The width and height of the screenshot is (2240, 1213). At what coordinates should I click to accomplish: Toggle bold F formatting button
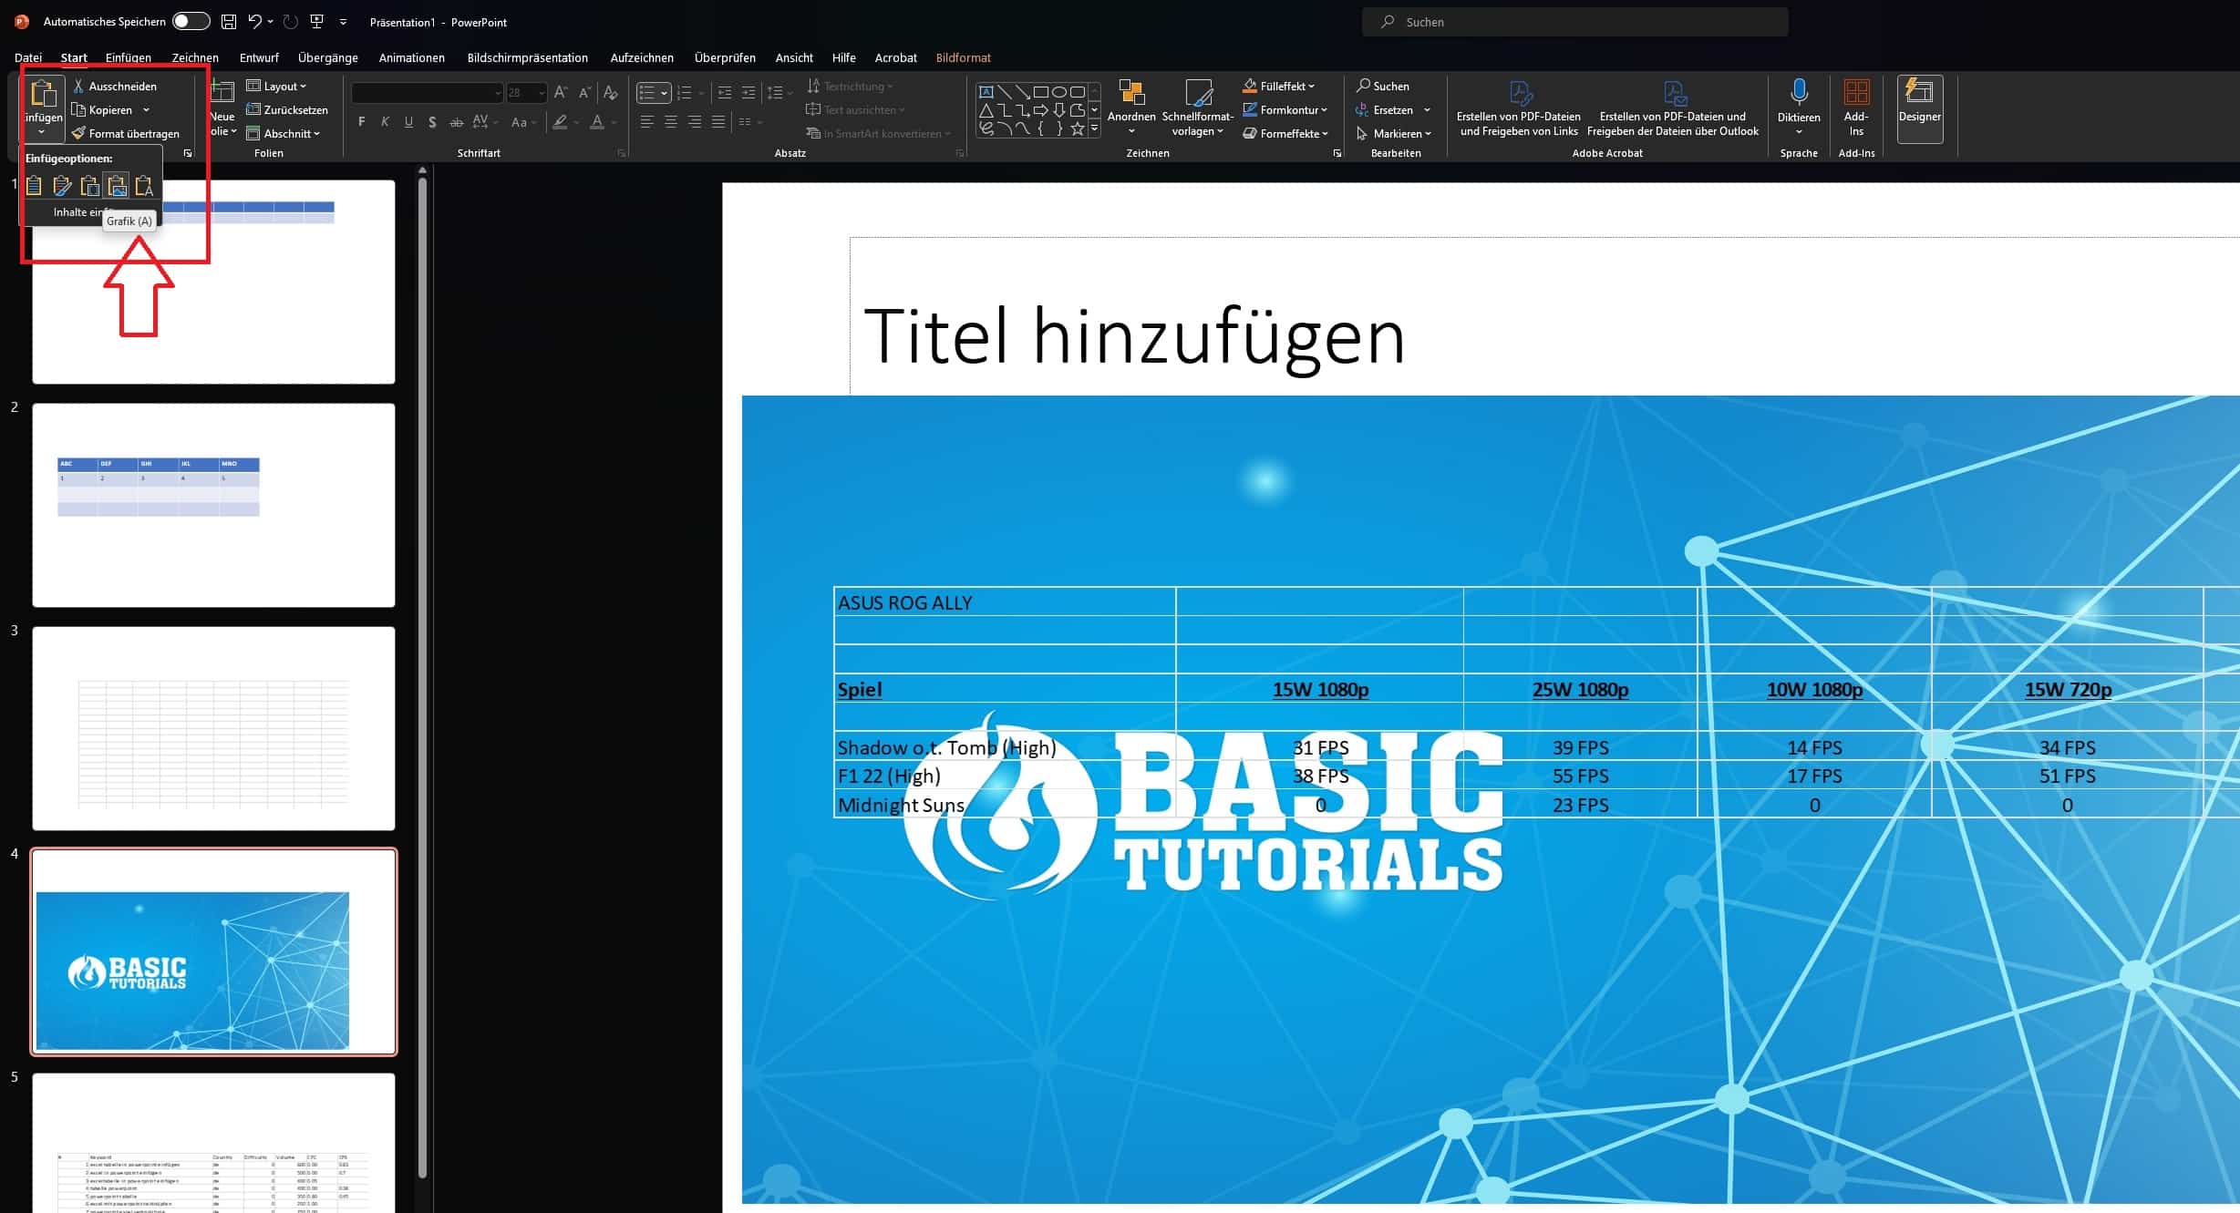(362, 122)
